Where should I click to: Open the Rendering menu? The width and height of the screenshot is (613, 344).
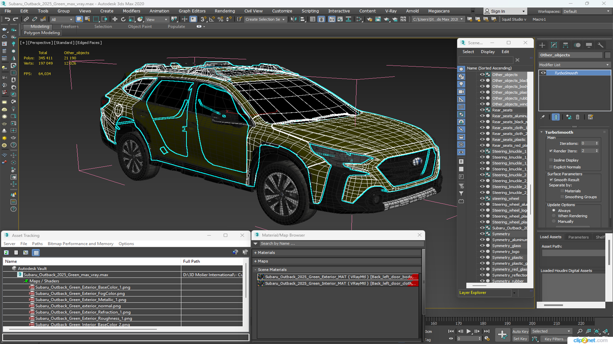click(224, 11)
